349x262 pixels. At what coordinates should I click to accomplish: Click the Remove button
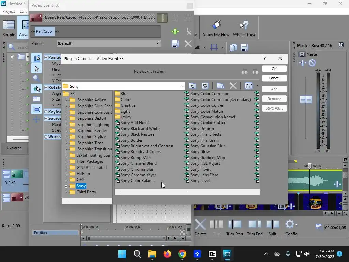(274, 99)
